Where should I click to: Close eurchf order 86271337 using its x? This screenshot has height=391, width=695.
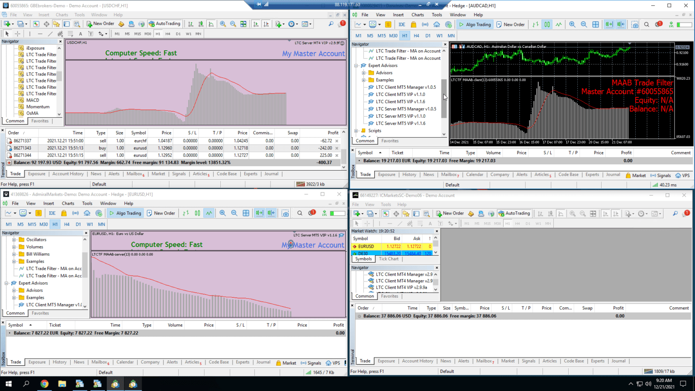pyautogui.click(x=337, y=141)
